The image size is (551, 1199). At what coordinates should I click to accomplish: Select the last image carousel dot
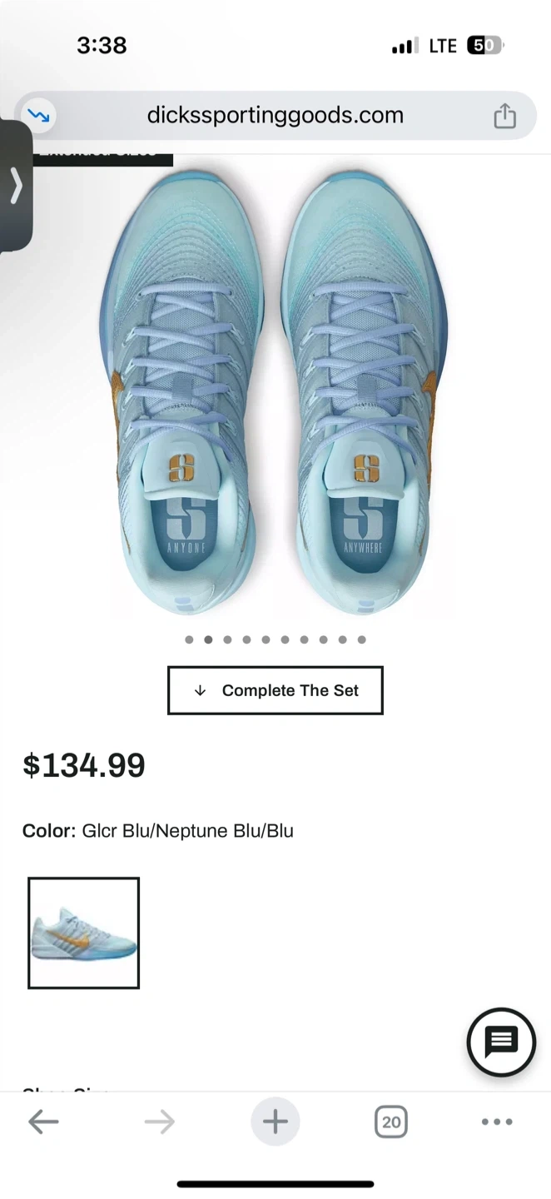coord(361,639)
